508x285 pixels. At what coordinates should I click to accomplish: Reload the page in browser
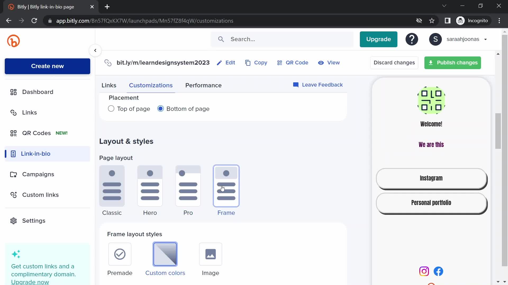click(34, 21)
